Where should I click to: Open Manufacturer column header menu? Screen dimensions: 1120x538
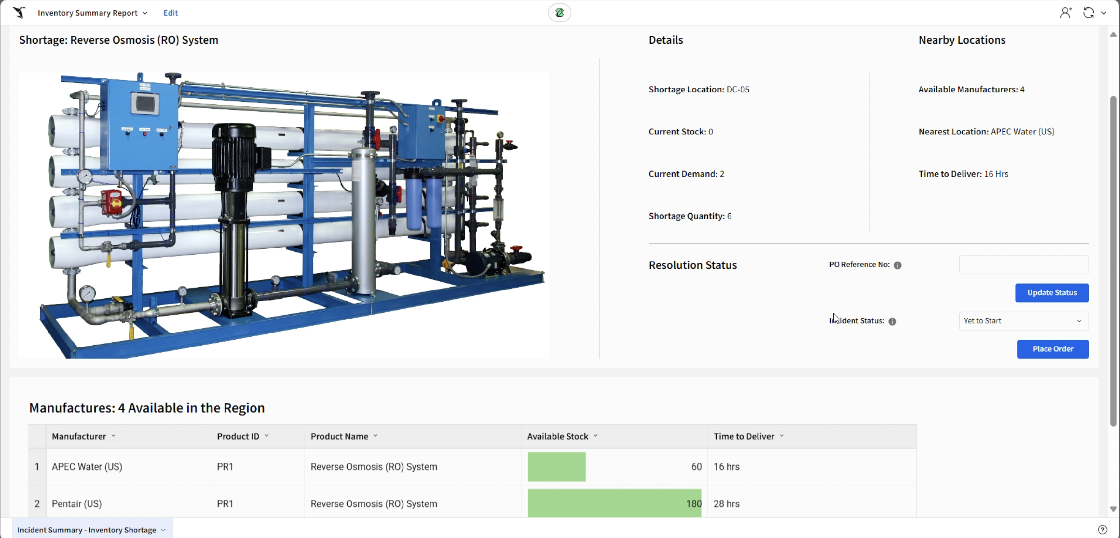point(114,436)
